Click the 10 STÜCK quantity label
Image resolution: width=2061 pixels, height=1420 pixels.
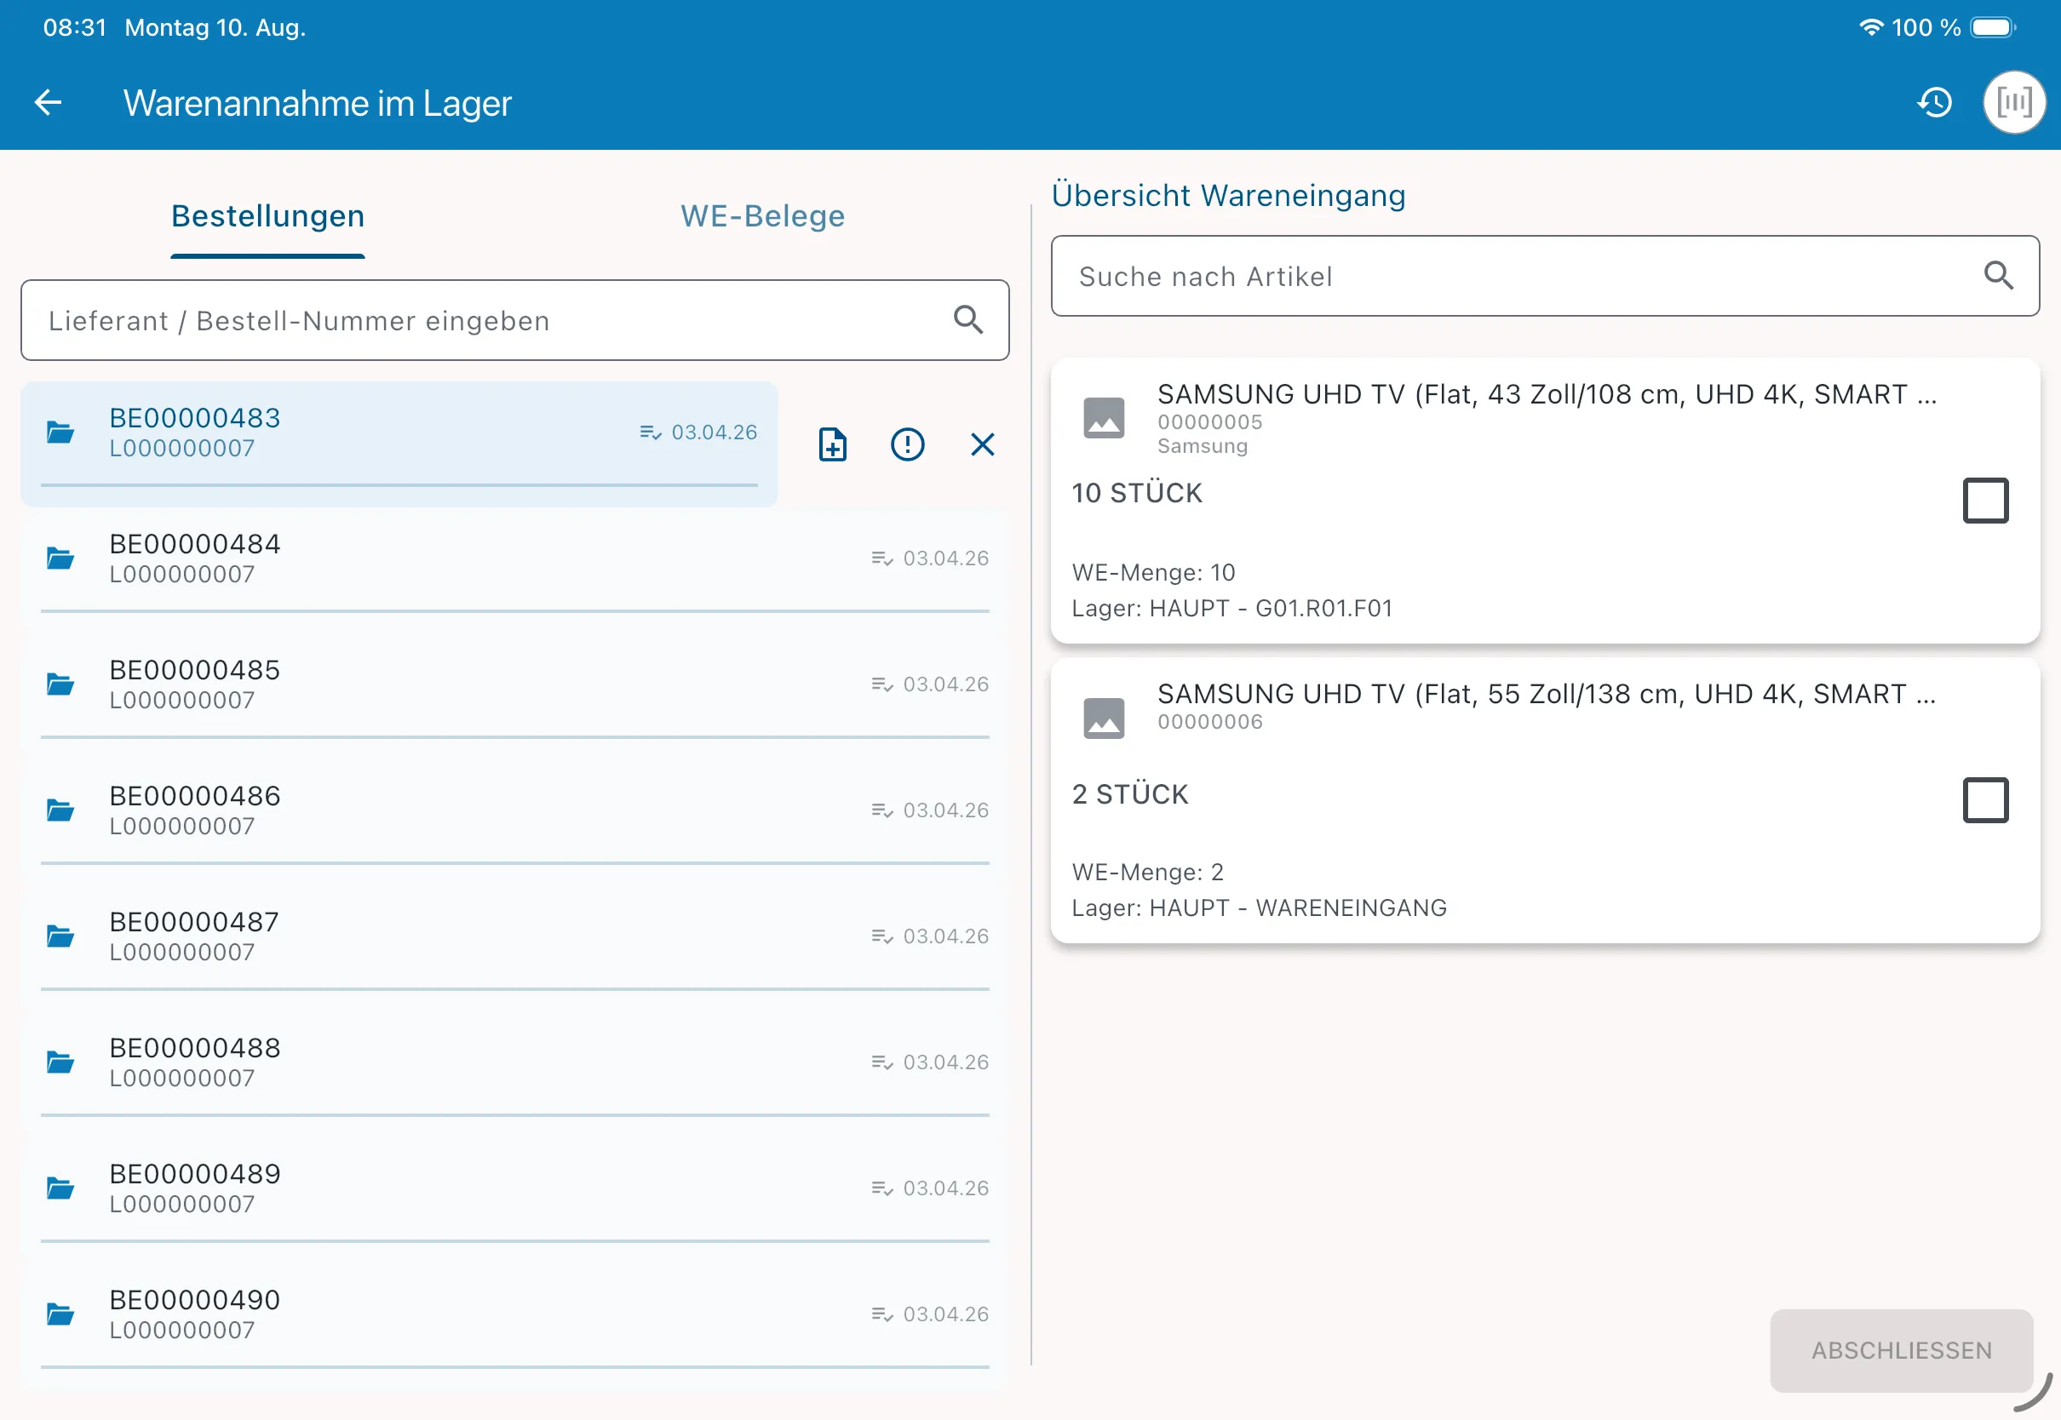pos(1136,493)
